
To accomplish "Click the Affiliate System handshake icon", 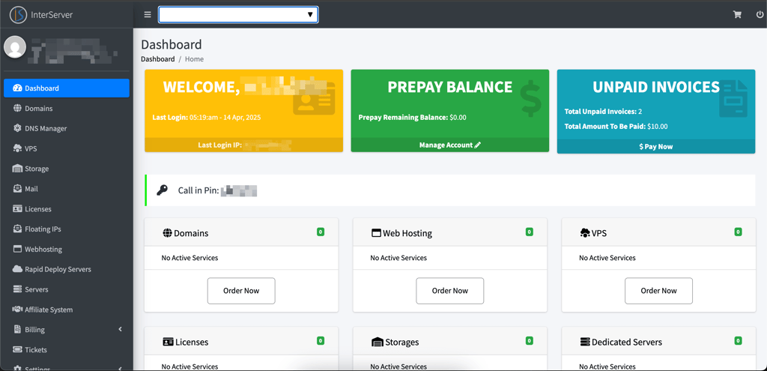I will 17,310.
